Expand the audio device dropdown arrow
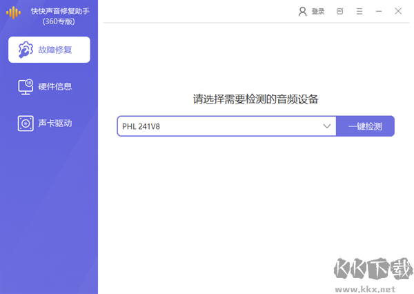The image size is (414, 294). pos(327,126)
